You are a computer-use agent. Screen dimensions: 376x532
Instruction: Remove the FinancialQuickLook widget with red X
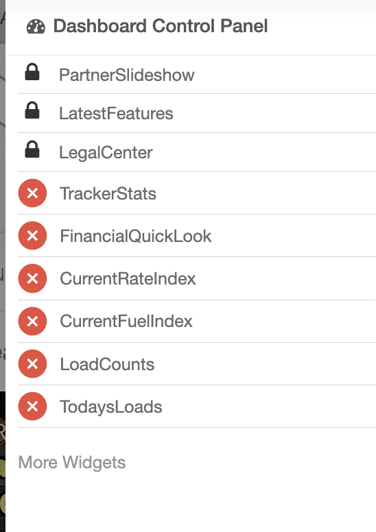tap(32, 235)
